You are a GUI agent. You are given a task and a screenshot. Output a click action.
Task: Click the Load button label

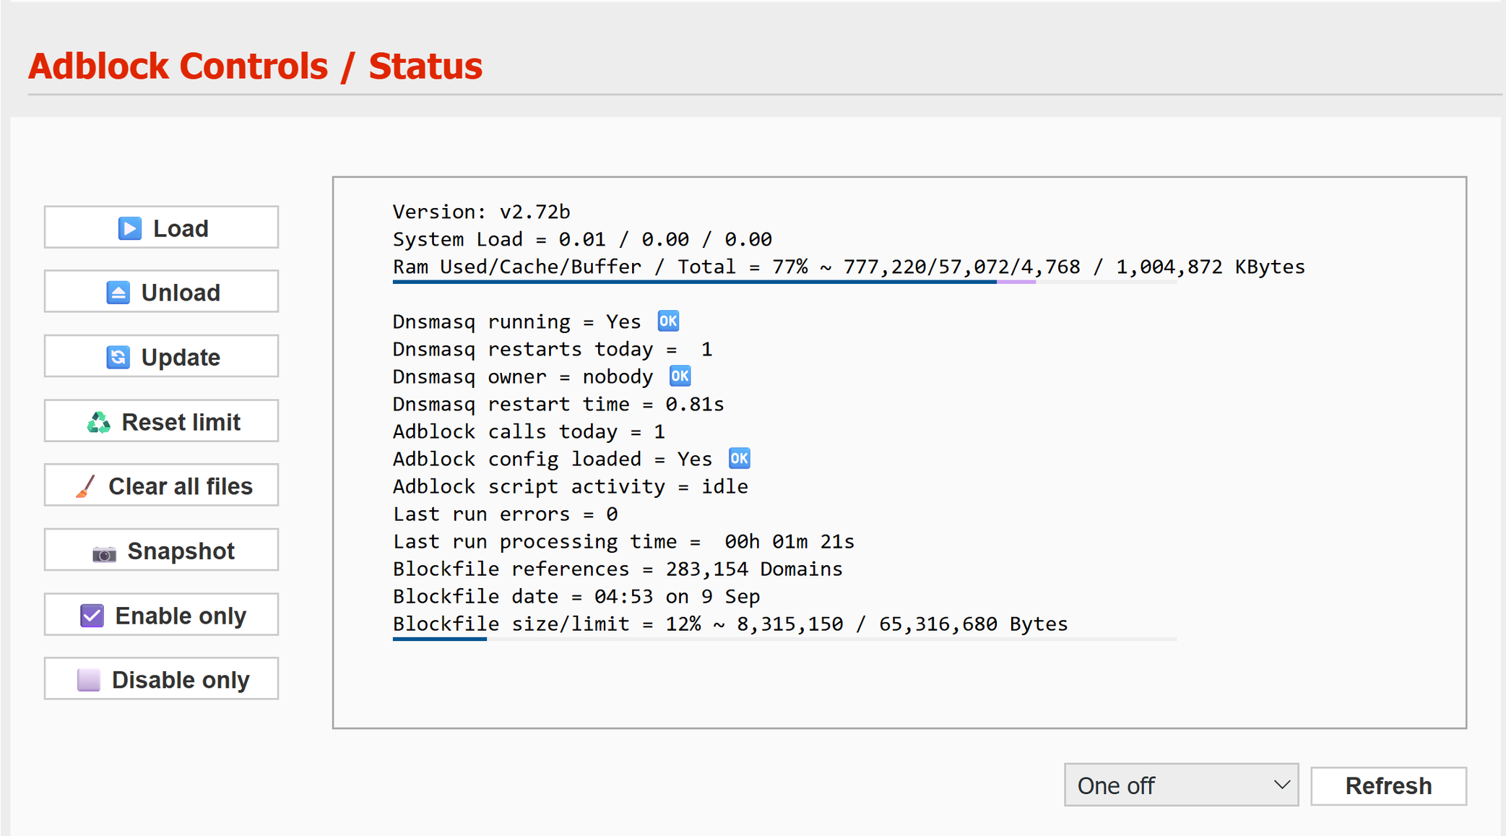click(x=181, y=228)
